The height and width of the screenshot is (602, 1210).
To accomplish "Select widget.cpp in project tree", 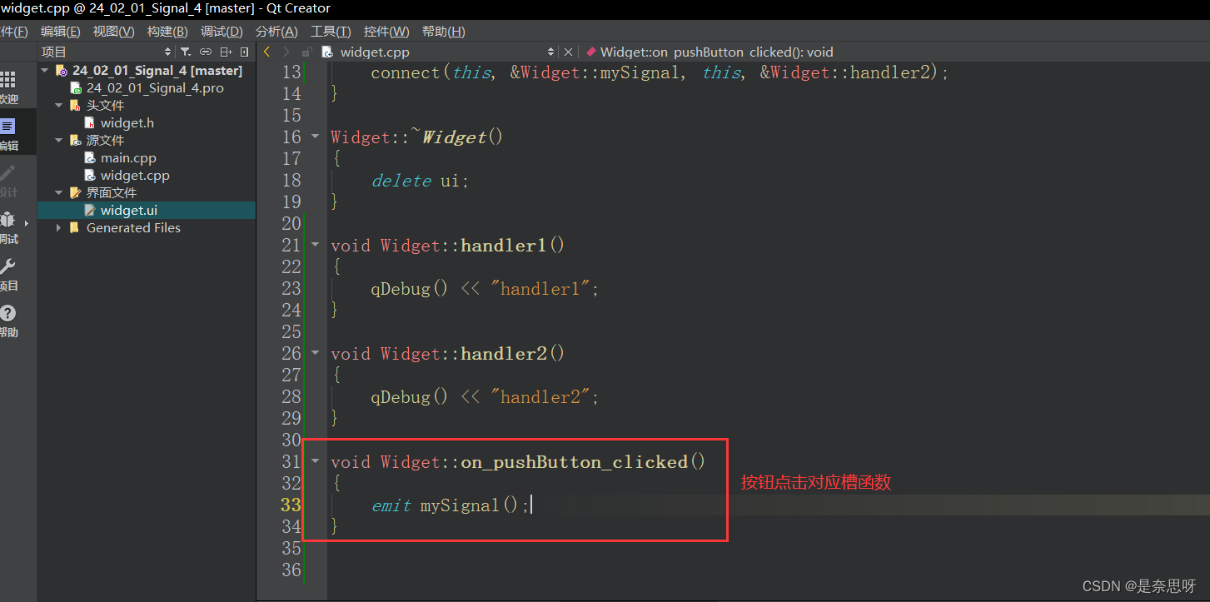I will coord(134,176).
